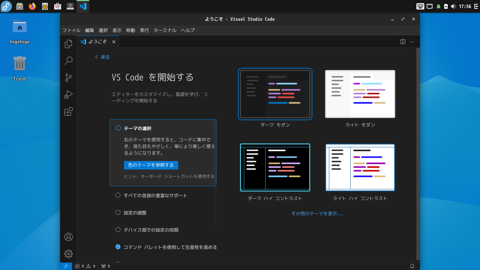This screenshot has height=270, width=480.
Task: Open the wired network indicator in the tray
Action: point(429,6)
